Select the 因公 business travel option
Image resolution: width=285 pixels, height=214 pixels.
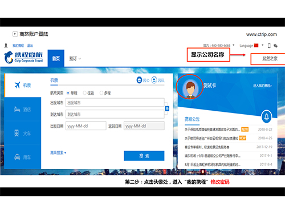143,80
